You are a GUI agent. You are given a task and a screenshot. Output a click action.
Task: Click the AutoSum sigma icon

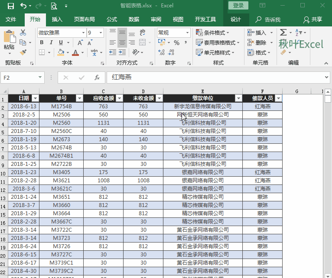[283, 32]
